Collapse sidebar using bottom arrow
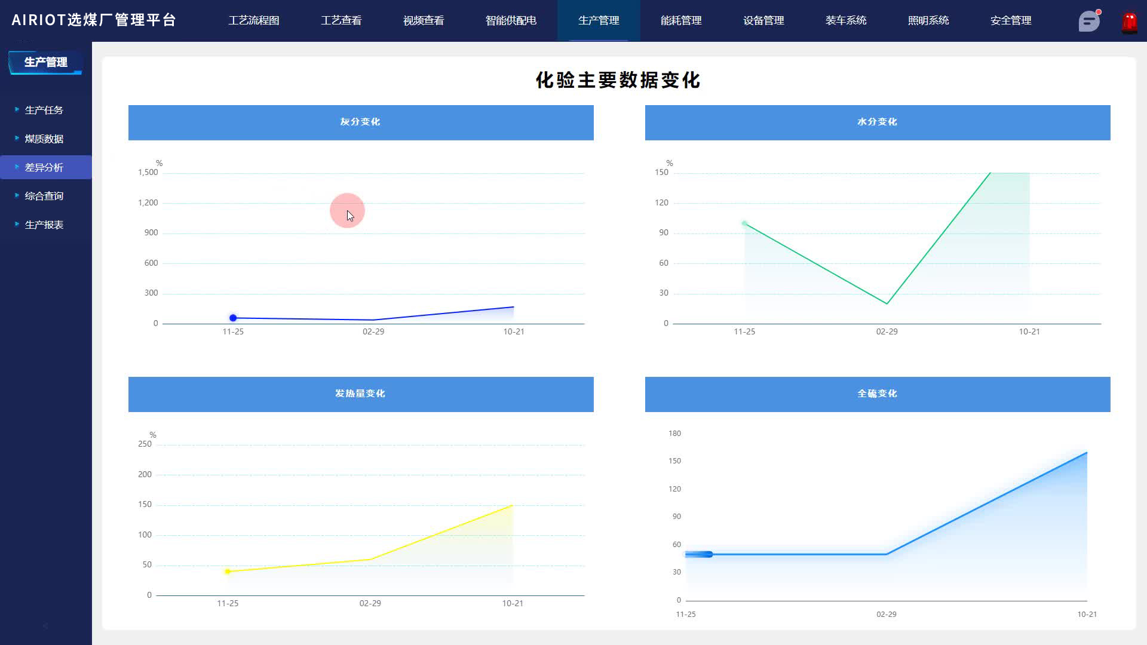 pos(45,625)
